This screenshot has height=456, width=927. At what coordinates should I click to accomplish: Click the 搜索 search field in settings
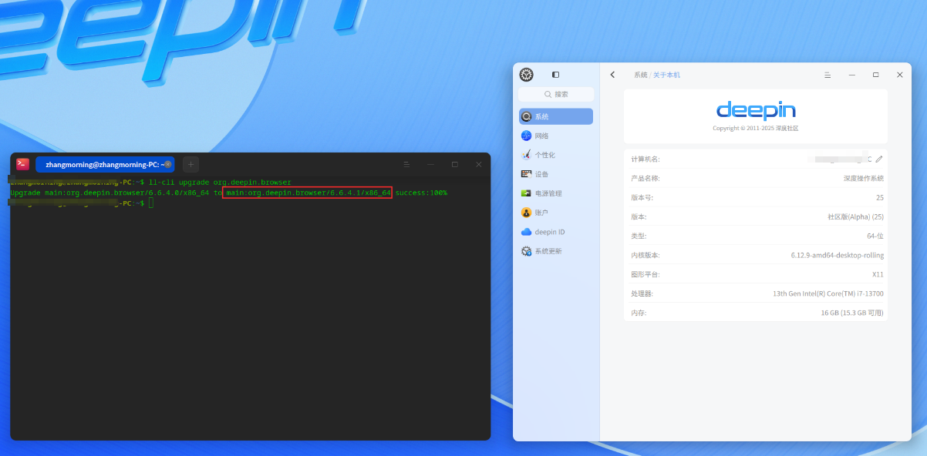pyautogui.click(x=556, y=94)
